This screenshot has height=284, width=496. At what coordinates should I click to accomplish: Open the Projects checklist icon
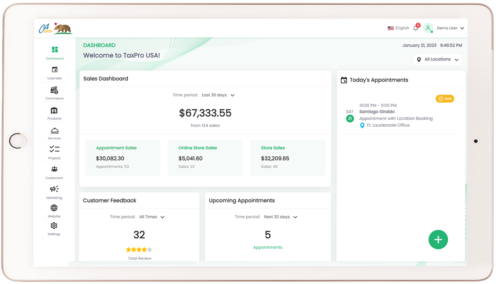(x=54, y=149)
